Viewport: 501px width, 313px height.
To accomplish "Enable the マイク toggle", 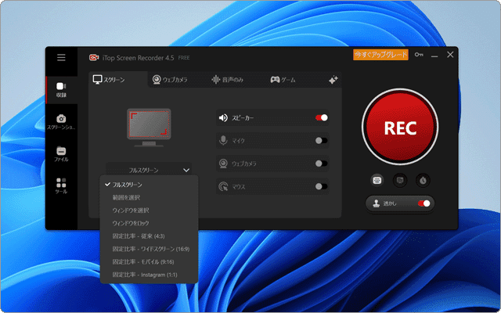I will pos(322,141).
